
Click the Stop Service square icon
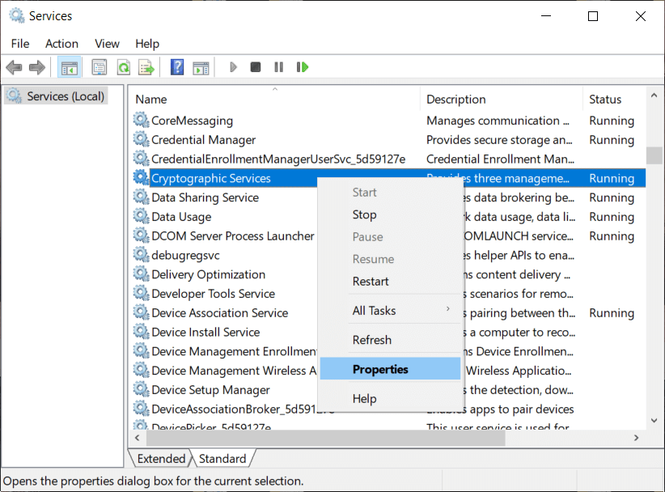point(256,67)
